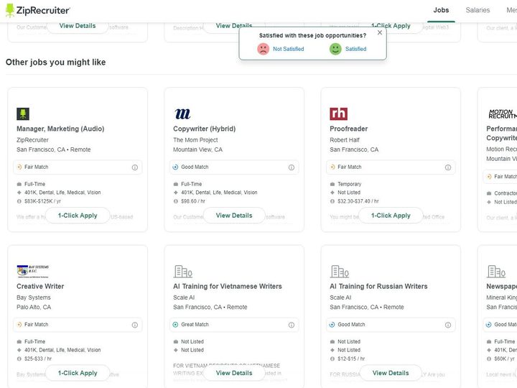Open AI Training for Vietnamese Writers title
Image resolution: width=517 pixels, height=388 pixels.
228,287
